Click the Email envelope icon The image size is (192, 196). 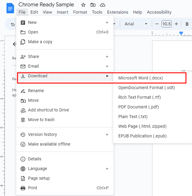(x=23, y=66)
